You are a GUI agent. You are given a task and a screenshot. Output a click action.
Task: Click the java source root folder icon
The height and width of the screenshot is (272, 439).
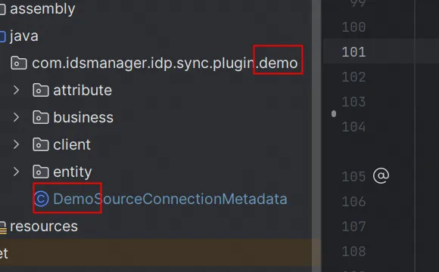tap(2, 36)
